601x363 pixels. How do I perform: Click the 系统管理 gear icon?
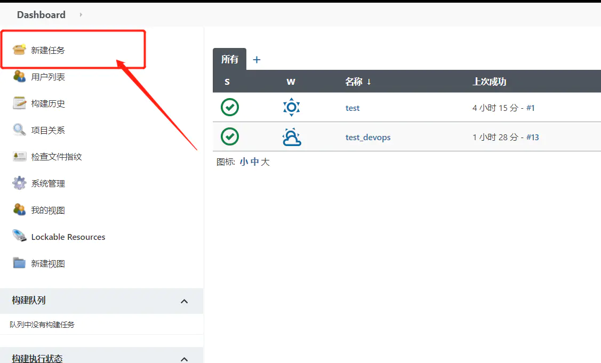tap(19, 183)
